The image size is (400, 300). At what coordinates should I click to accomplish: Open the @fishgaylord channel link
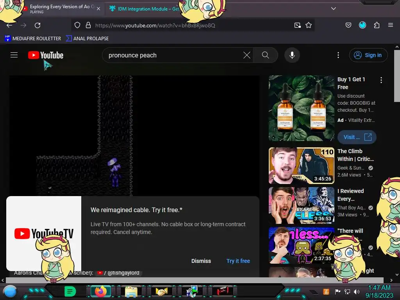tap(119, 273)
